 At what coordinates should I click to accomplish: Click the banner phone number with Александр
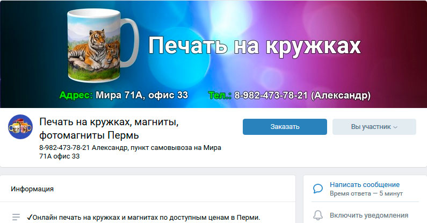pos(302,95)
